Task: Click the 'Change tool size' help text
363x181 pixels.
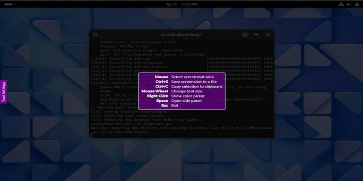Action: tap(187, 91)
